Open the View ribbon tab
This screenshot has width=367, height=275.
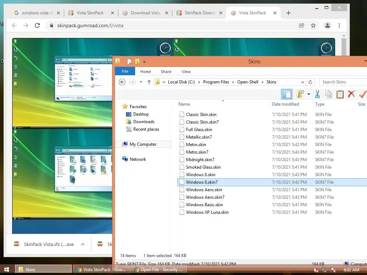coord(186,72)
